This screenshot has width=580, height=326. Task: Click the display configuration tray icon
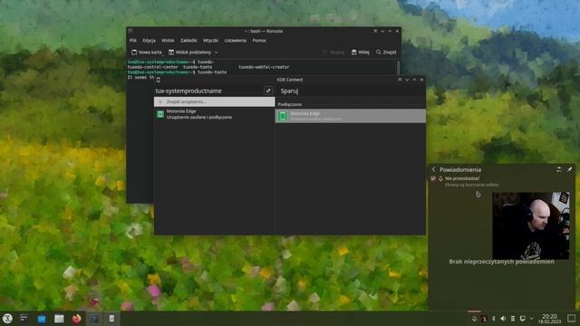(522, 318)
